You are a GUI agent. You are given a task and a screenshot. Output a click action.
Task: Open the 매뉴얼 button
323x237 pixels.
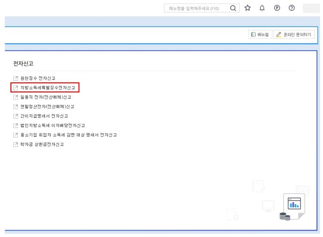(260, 34)
